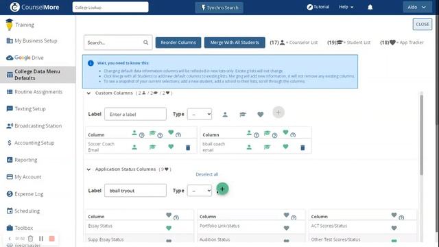Focus the Enter a label field
Screen dimensions: 439x247
tap(135, 114)
